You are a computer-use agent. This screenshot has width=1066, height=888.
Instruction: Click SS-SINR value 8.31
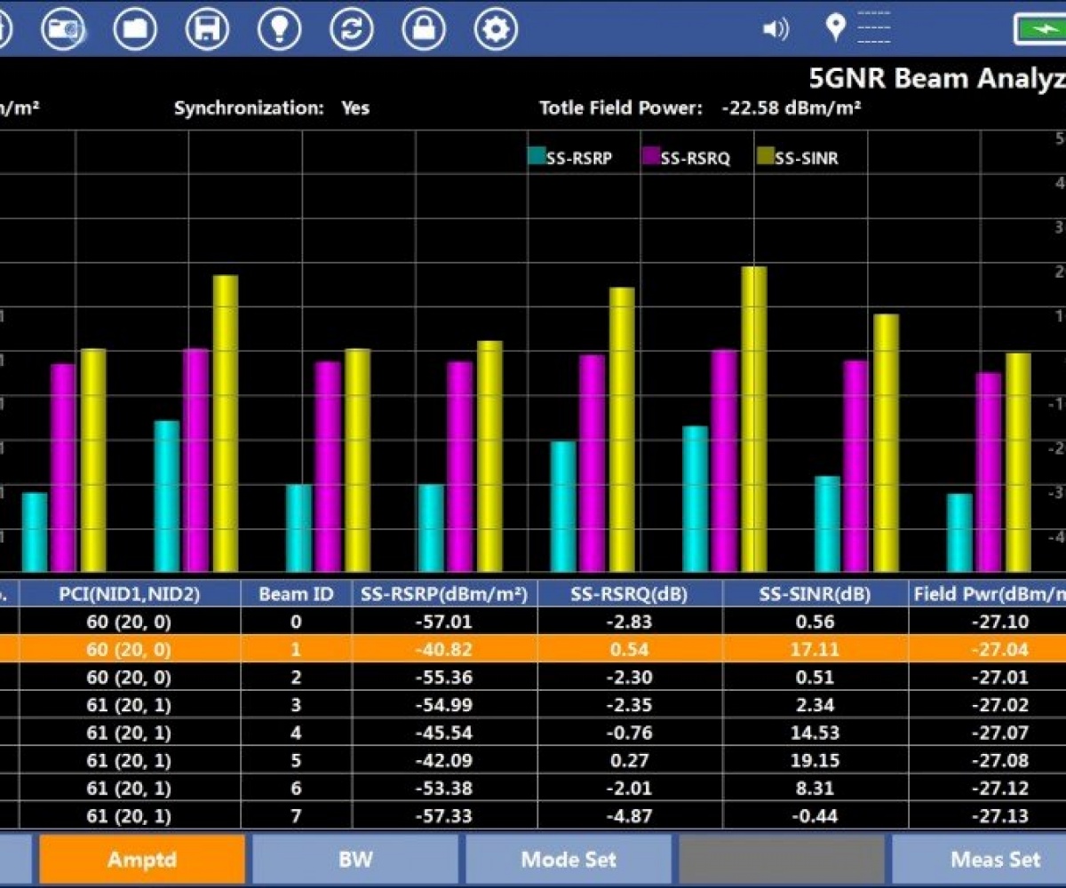pyautogui.click(x=815, y=788)
